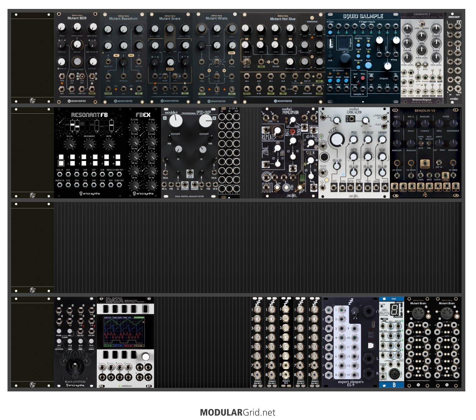476x420 pixels.
Task: Click the X1 jack on Black Joystick2
Action: click(59, 311)
